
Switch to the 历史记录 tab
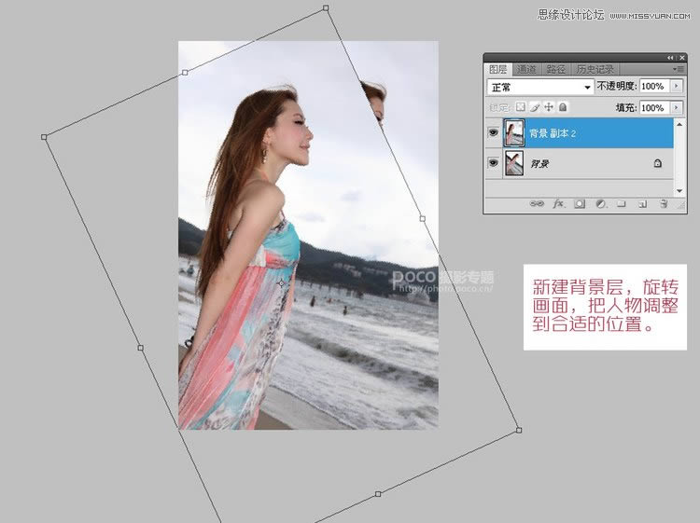pyautogui.click(x=594, y=69)
